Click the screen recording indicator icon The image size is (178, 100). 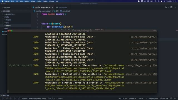(139, 1)
